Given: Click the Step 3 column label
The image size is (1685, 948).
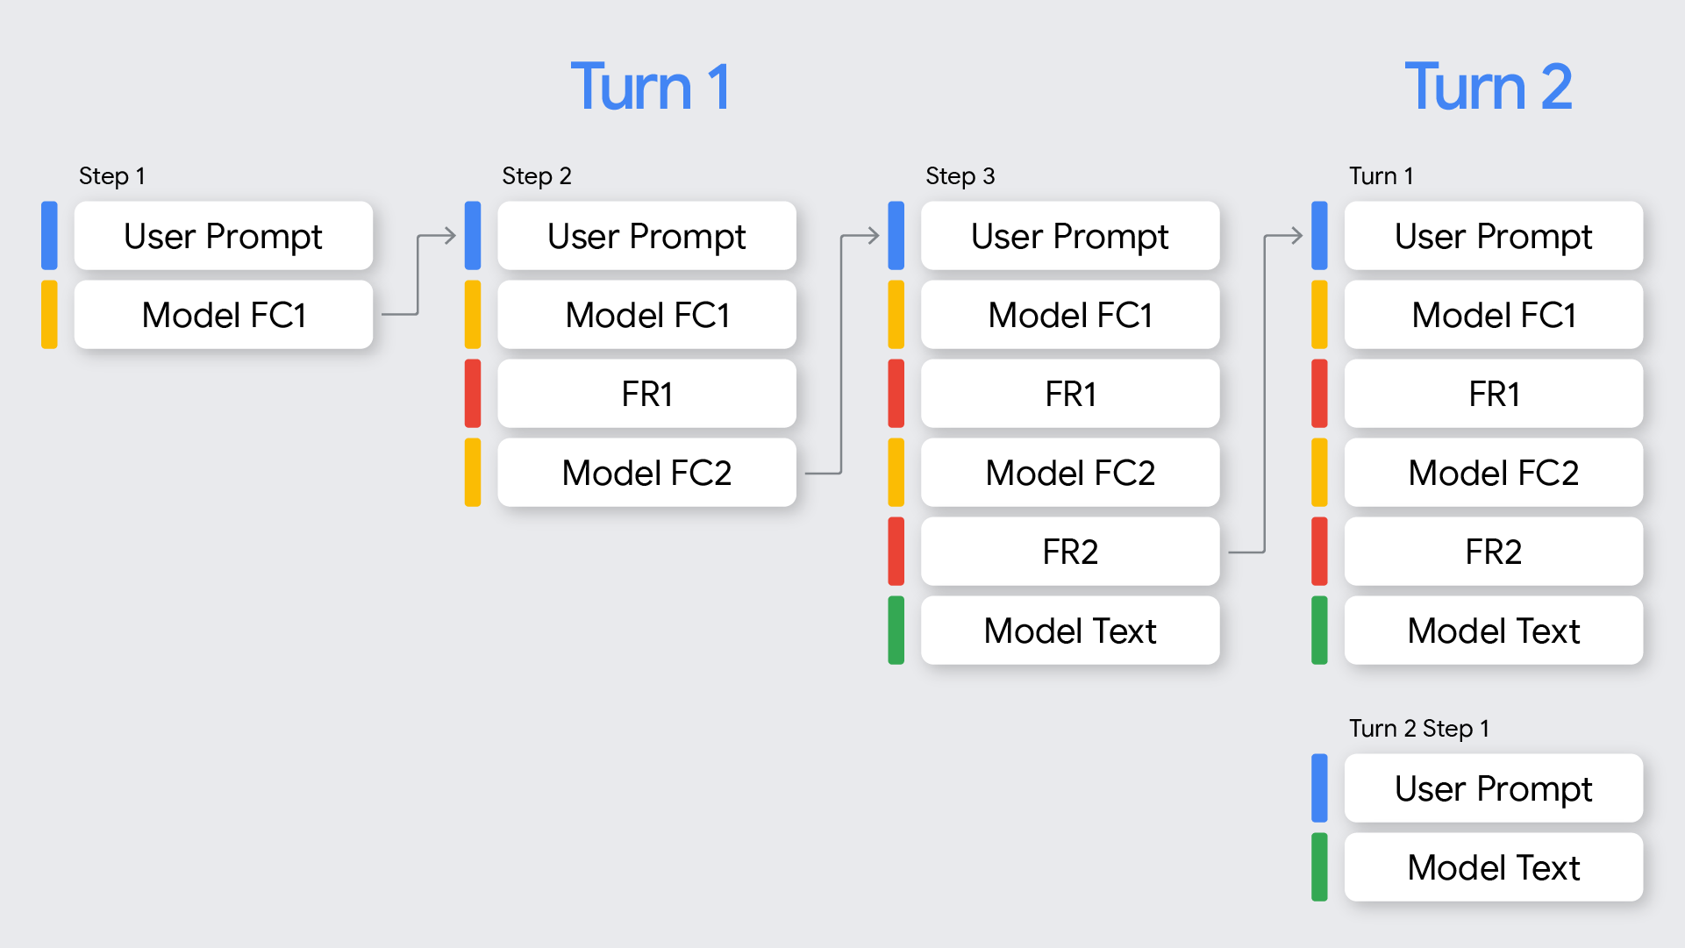Looking at the screenshot, I should tap(960, 176).
